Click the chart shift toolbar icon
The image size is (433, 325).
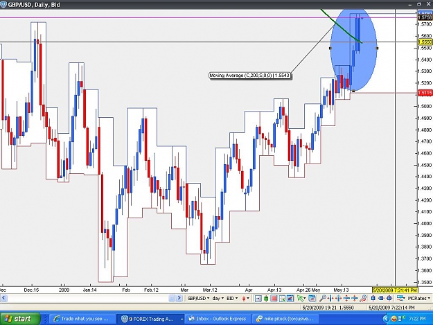pyautogui.click(x=258, y=298)
